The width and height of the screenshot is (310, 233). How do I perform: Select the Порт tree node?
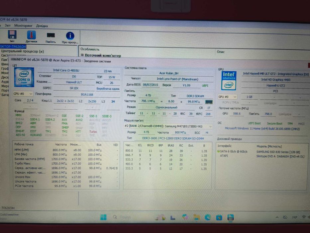click(5, 90)
